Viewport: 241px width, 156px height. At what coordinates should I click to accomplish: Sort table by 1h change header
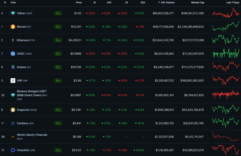pos(94,3)
